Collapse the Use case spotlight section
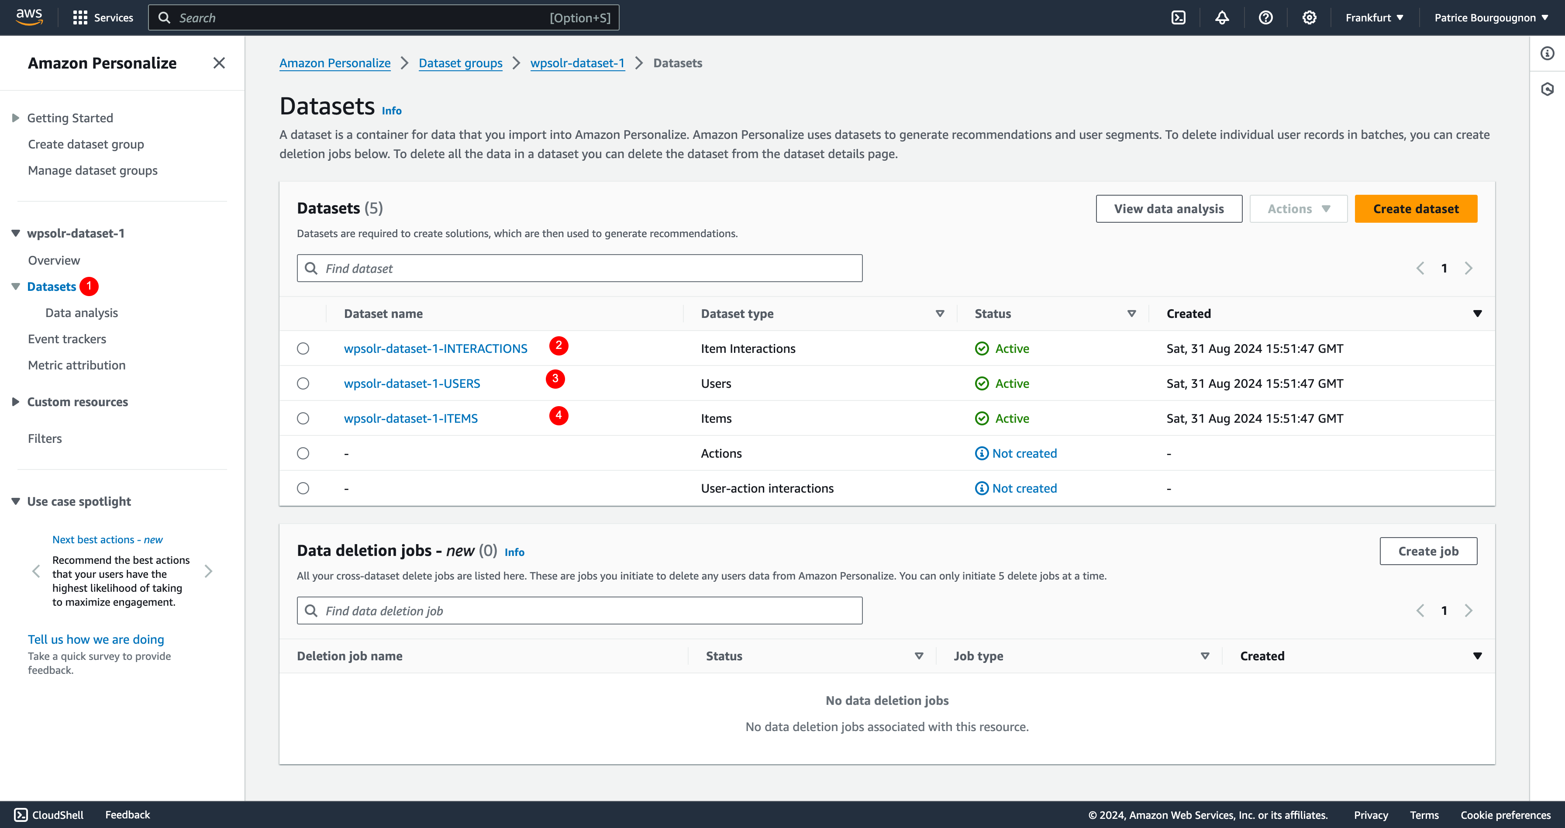The image size is (1565, 828). click(16, 502)
